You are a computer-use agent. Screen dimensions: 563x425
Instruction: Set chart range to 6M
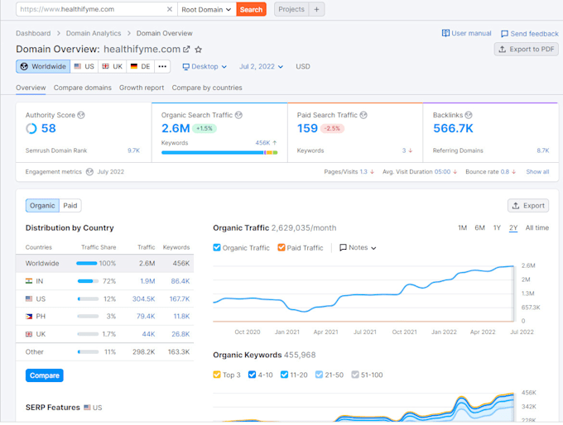479,227
